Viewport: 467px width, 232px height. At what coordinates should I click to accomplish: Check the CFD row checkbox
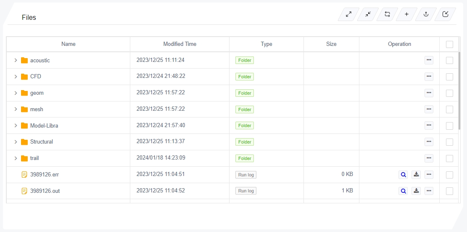[449, 77]
